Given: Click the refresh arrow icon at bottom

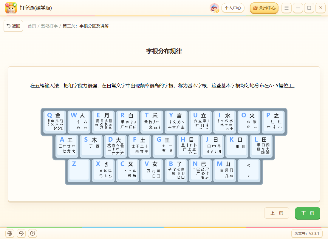Looking at the screenshot, I should tap(33, 233).
